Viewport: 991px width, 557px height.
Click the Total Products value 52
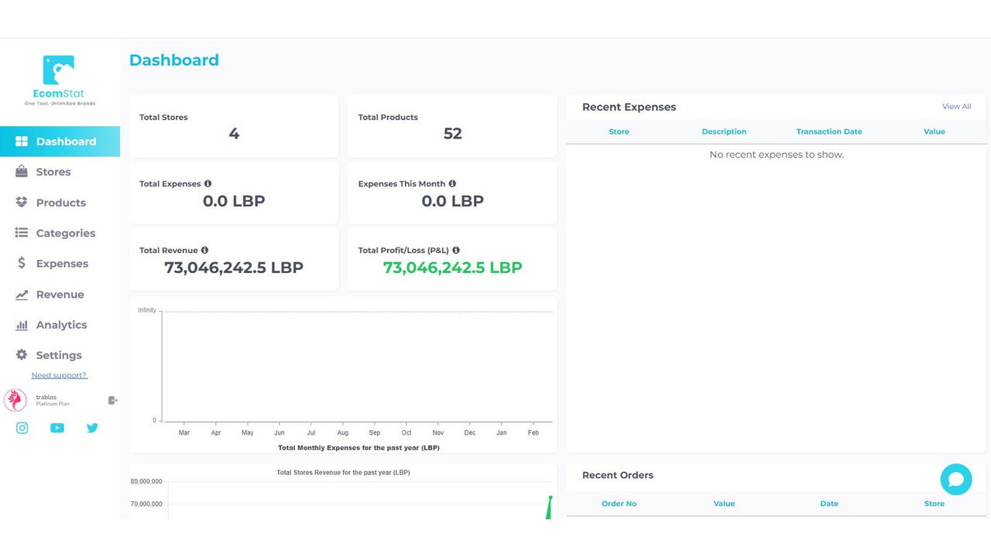(x=453, y=134)
